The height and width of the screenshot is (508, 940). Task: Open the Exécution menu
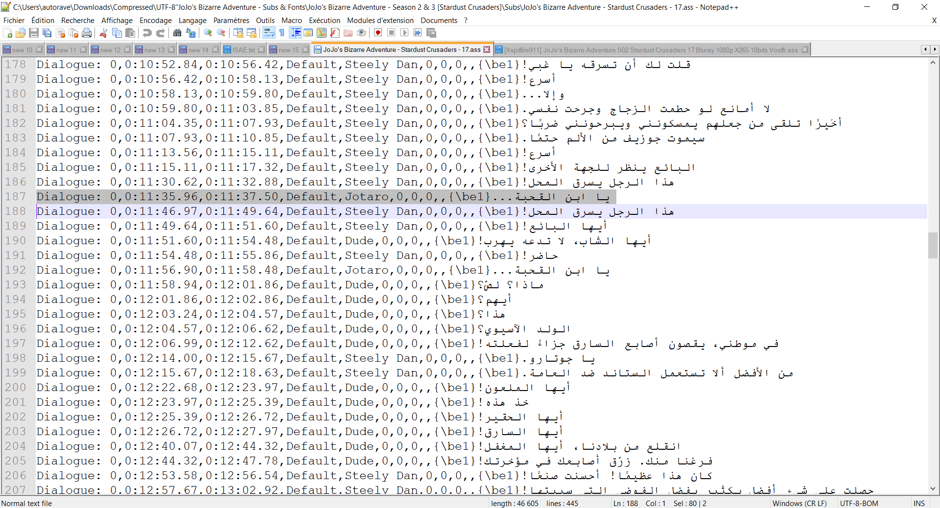tap(325, 21)
